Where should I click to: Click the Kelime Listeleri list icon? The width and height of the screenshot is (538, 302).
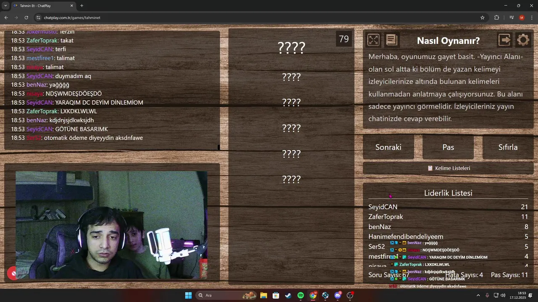click(430, 168)
